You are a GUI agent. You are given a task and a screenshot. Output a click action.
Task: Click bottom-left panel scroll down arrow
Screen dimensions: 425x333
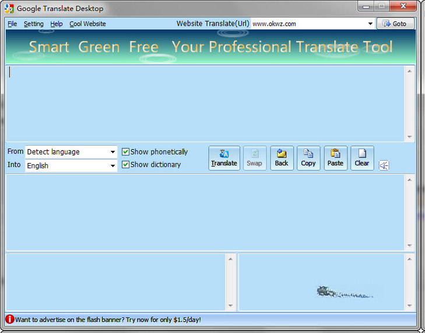point(230,306)
